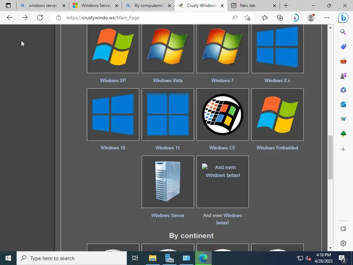
Task: Open Bing chat sidebar button
Action: click(x=343, y=18)
